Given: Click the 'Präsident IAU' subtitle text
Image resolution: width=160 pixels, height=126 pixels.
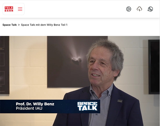Looking at the screenshot, I should pos(29,108).
